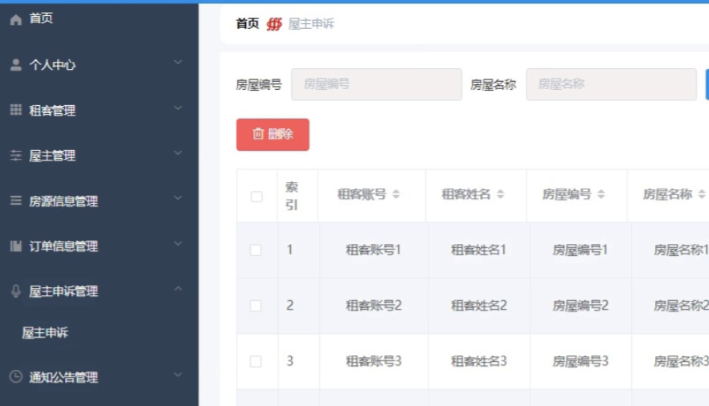Sort by 房屋名称 column arrows
Viewport: 709px width, 406px height.
coord(701,194)
